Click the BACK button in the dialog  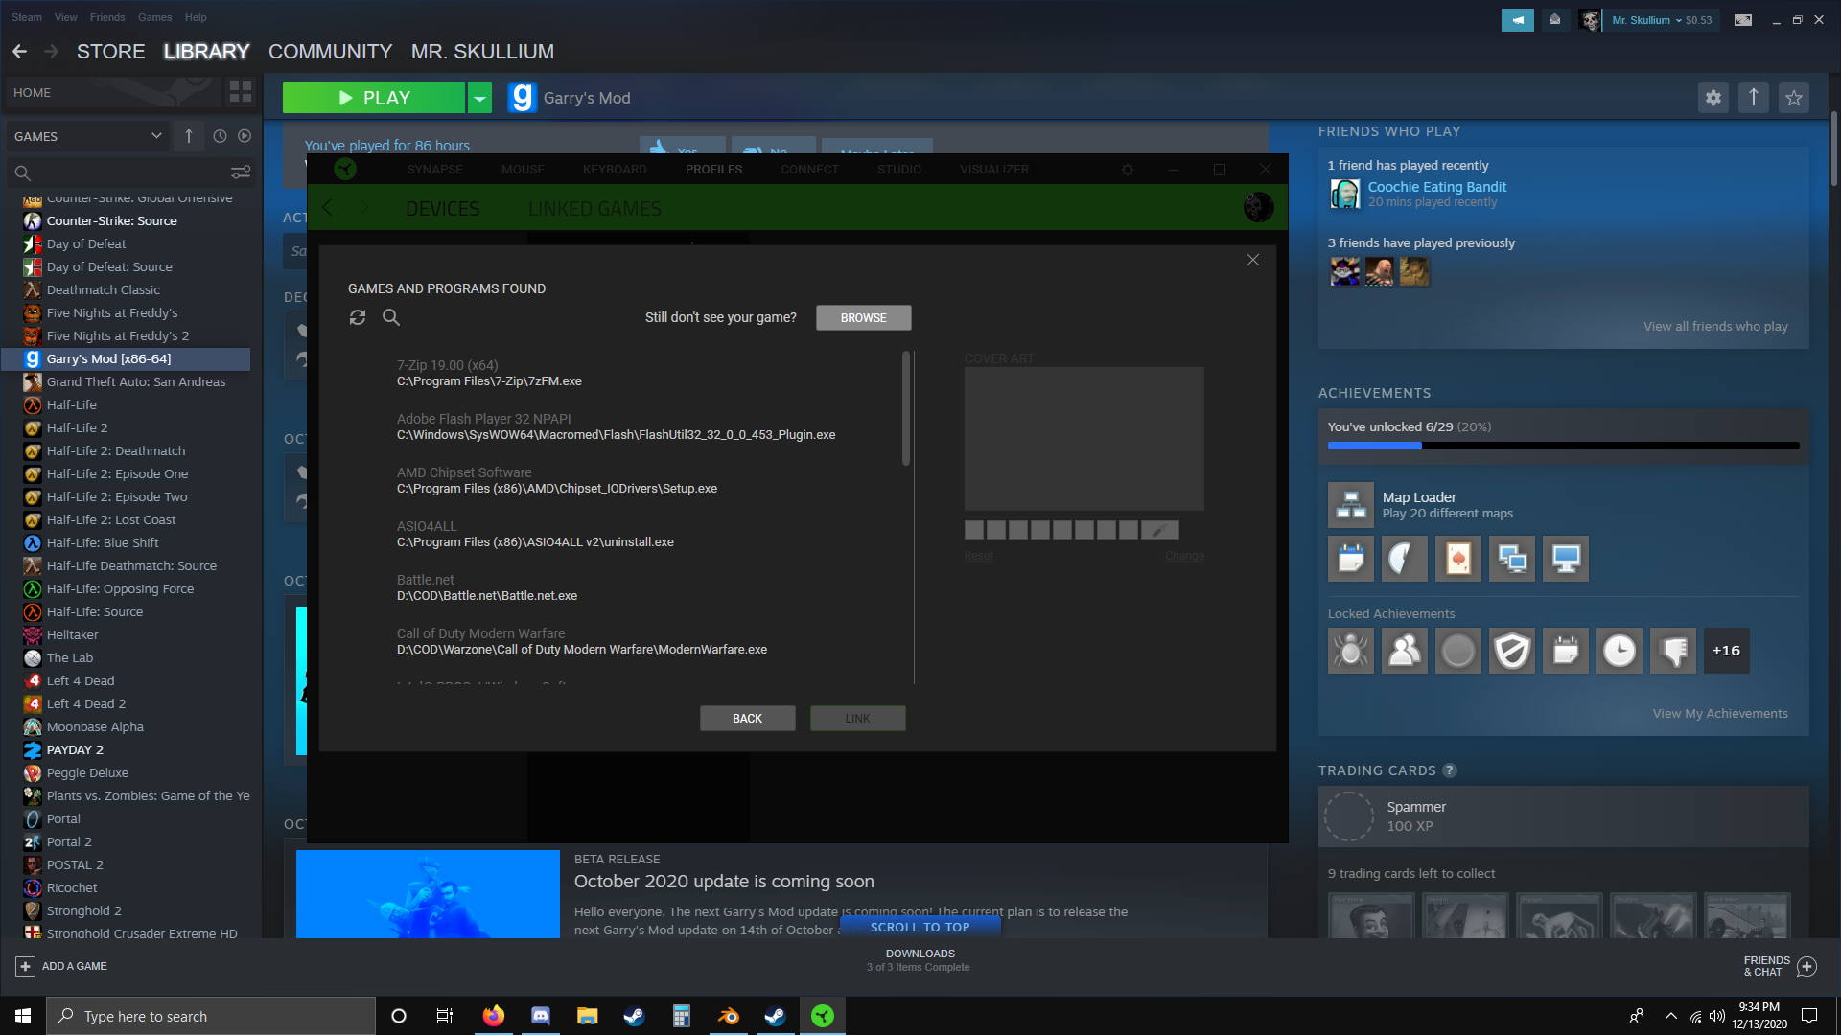tap(747, 718)
